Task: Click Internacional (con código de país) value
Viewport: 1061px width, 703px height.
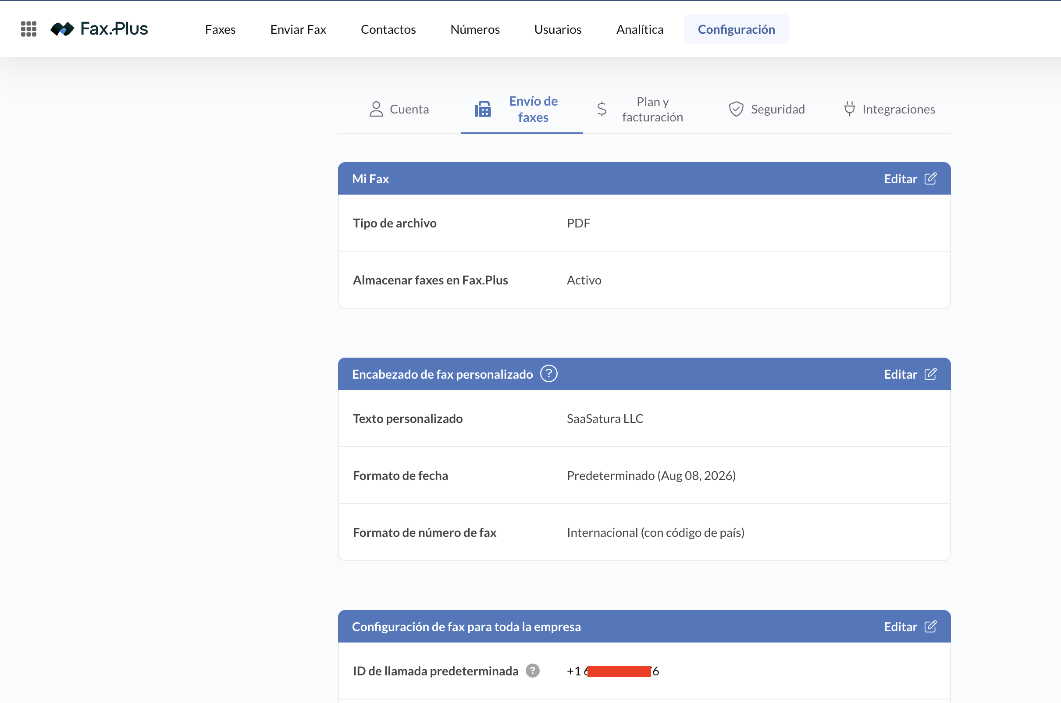Action: [655, 532]
